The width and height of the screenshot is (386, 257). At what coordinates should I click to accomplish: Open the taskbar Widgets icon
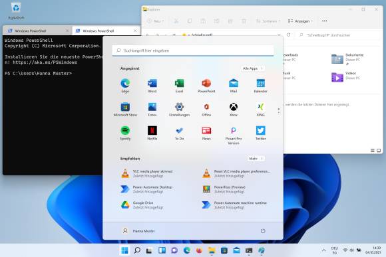click(162, 250)
